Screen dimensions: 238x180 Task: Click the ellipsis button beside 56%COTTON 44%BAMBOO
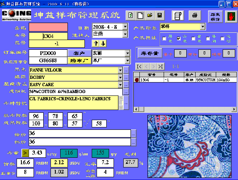pos(126,92)
